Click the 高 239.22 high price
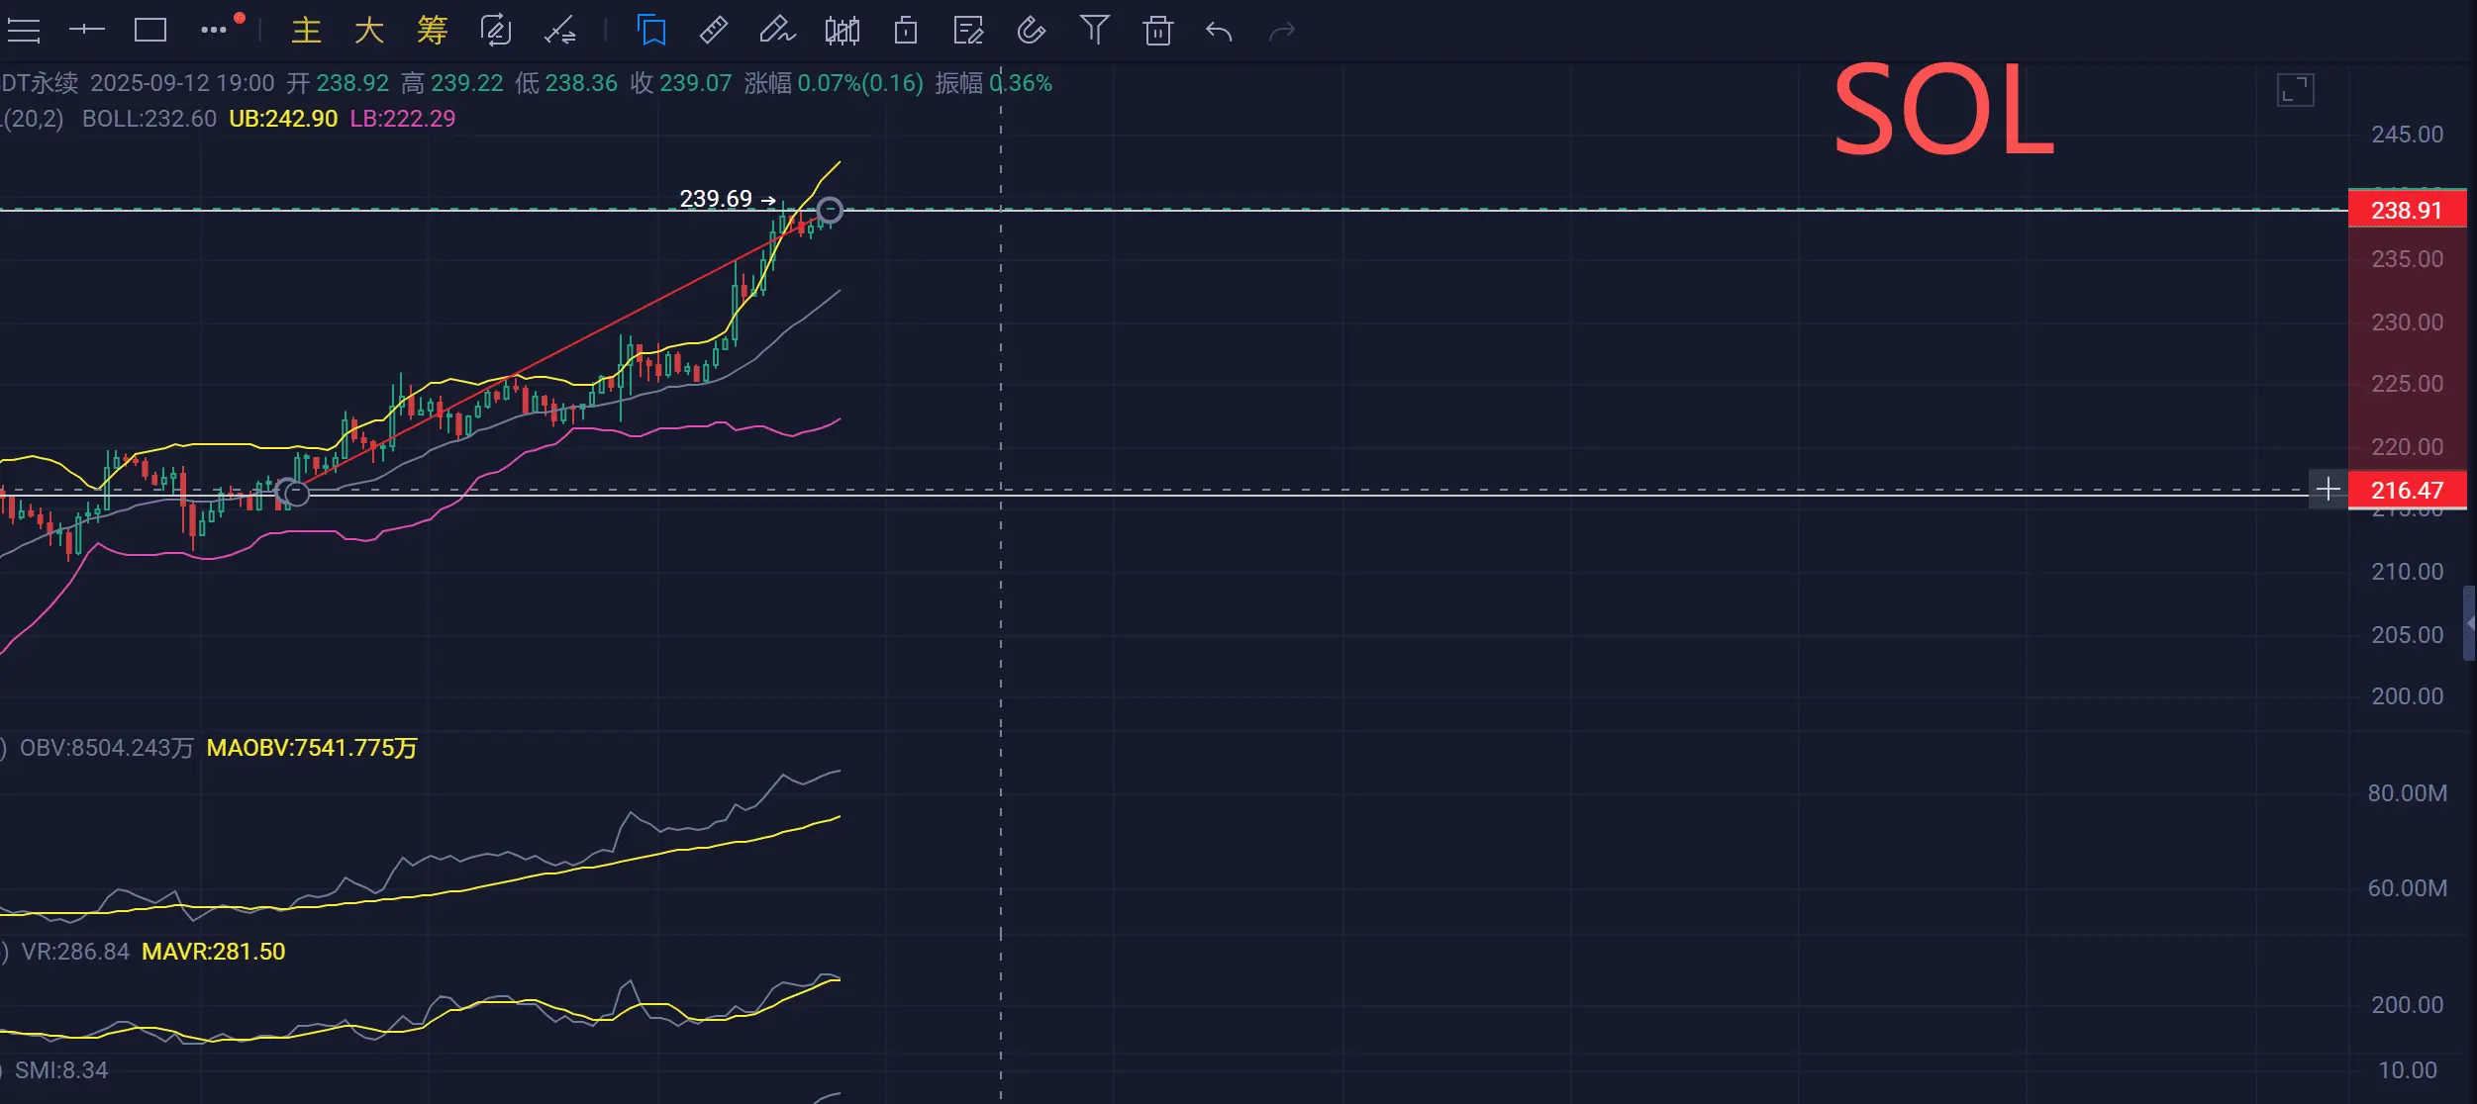This screenshot has width=2477, height=1104. click(452, 83)
